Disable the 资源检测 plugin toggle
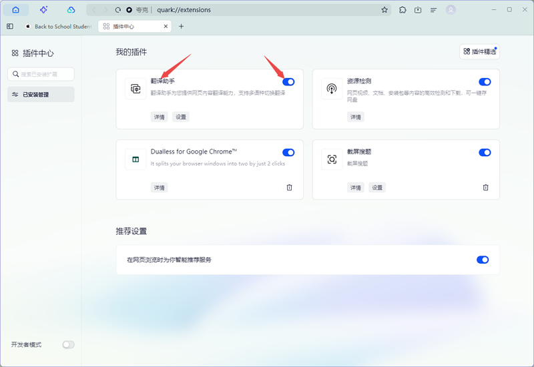This screenshot has height=367, width=534. (485, 81)
